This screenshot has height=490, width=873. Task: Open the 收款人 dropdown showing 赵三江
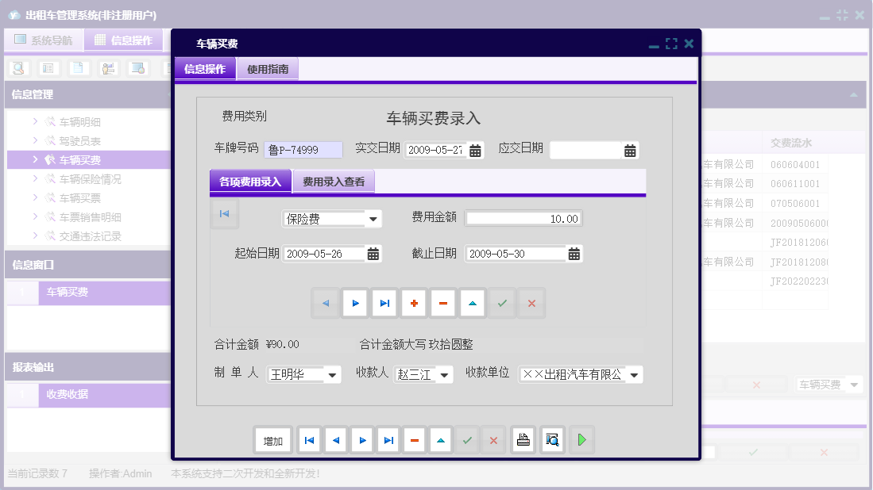coord(445,373)
